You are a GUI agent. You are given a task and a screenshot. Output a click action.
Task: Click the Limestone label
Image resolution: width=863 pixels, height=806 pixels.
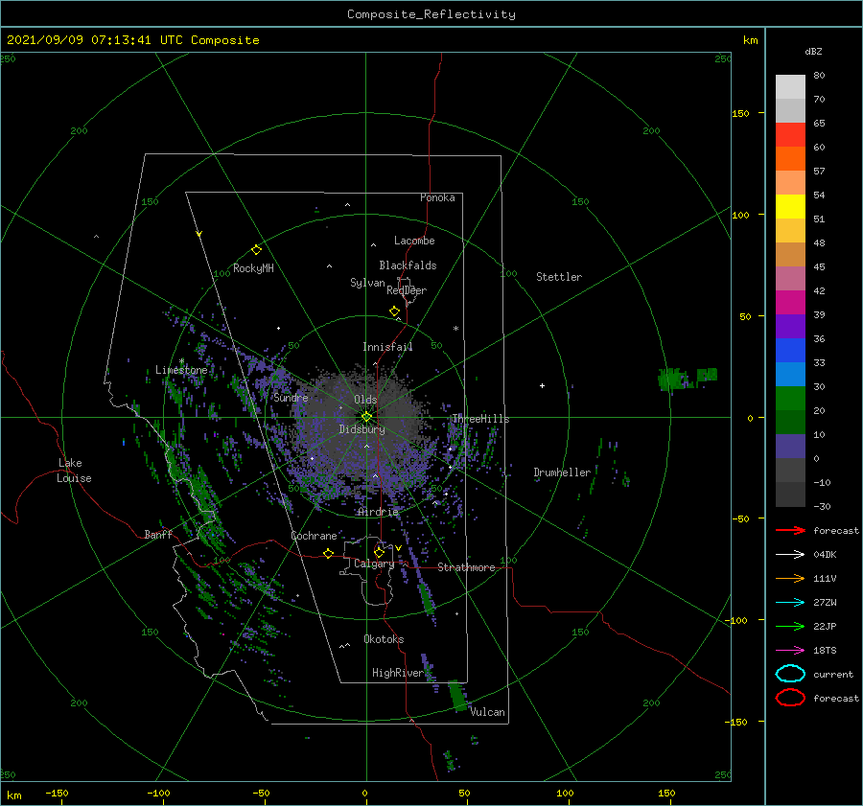[181, 370]
